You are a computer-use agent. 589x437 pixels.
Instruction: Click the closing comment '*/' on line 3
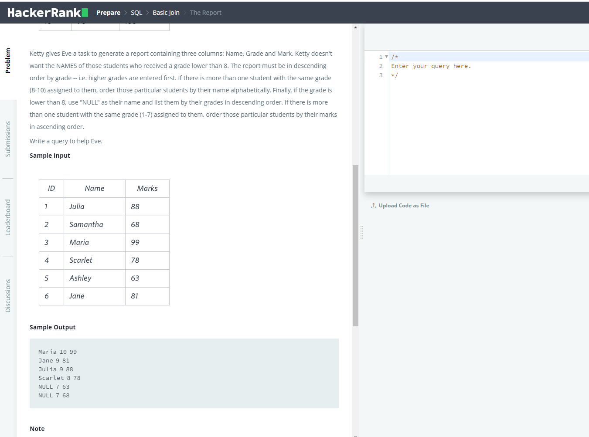click(395, 75)
